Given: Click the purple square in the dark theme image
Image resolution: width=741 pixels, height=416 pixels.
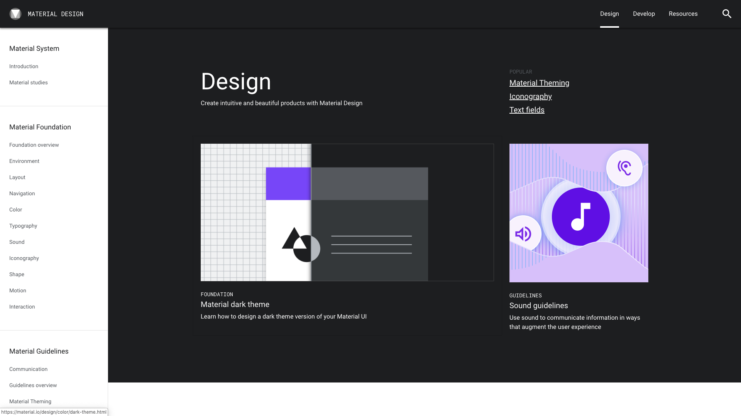Looking at the screenshot, I should click(x=288, y=184).
